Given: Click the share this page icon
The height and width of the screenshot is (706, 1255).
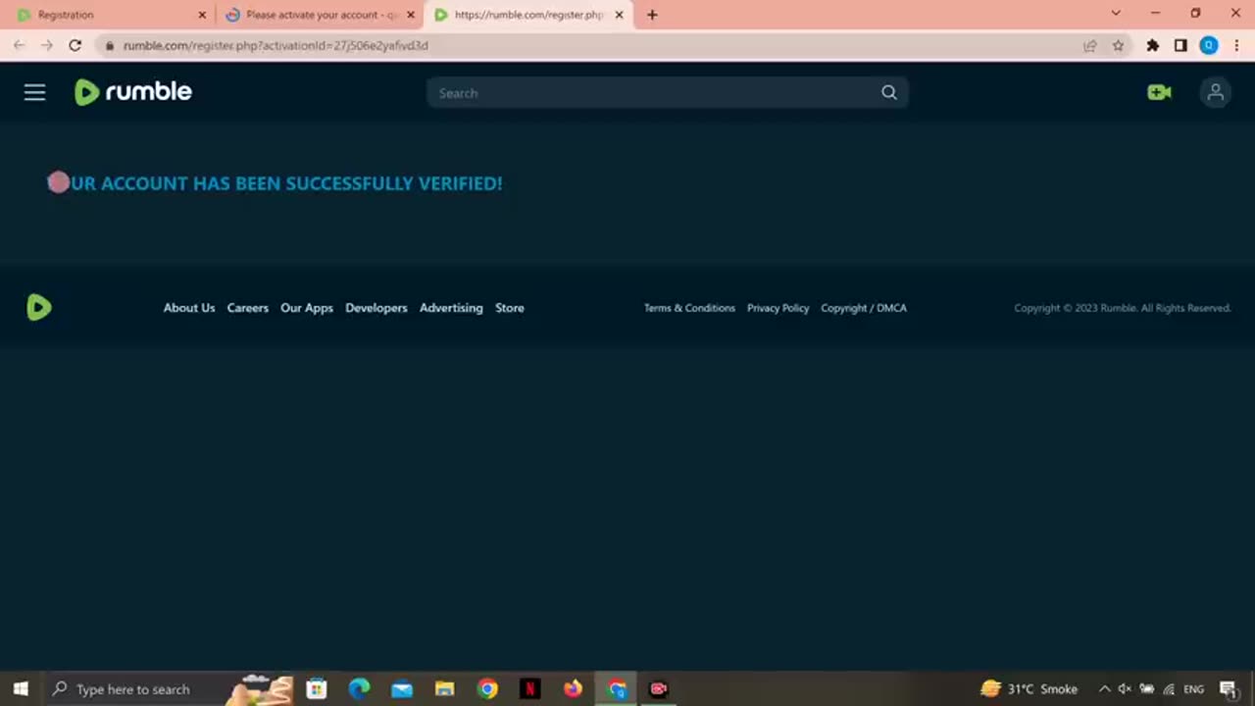Looking at the screenshot, I should tap(1089, 45).
